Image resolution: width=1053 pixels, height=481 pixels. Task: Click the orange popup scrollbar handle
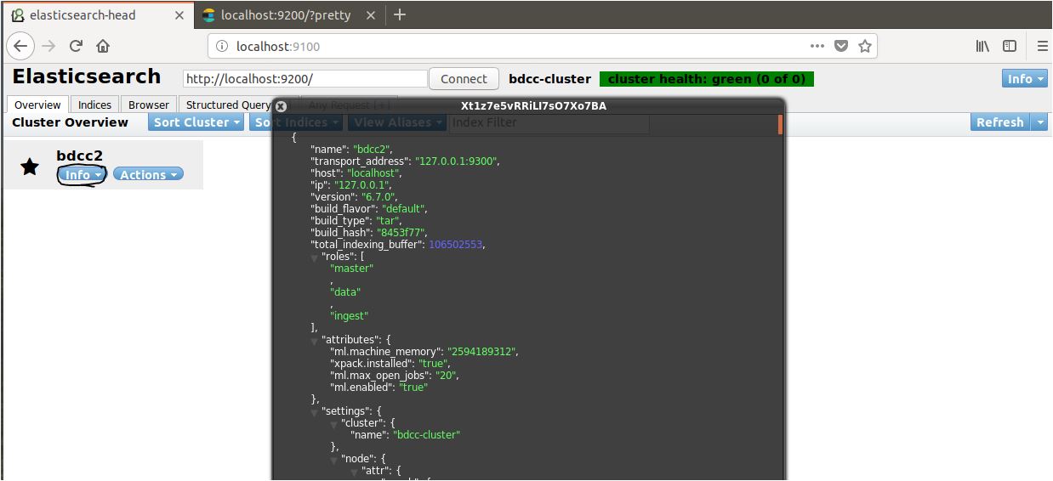pos(780,124)
